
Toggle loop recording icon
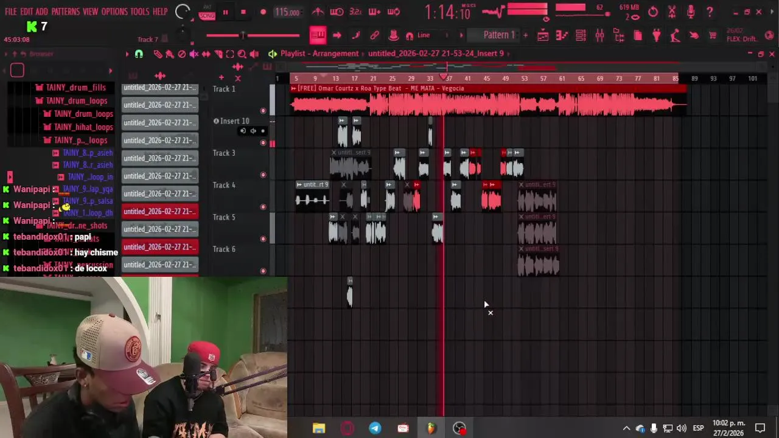[x=394, y=12]
